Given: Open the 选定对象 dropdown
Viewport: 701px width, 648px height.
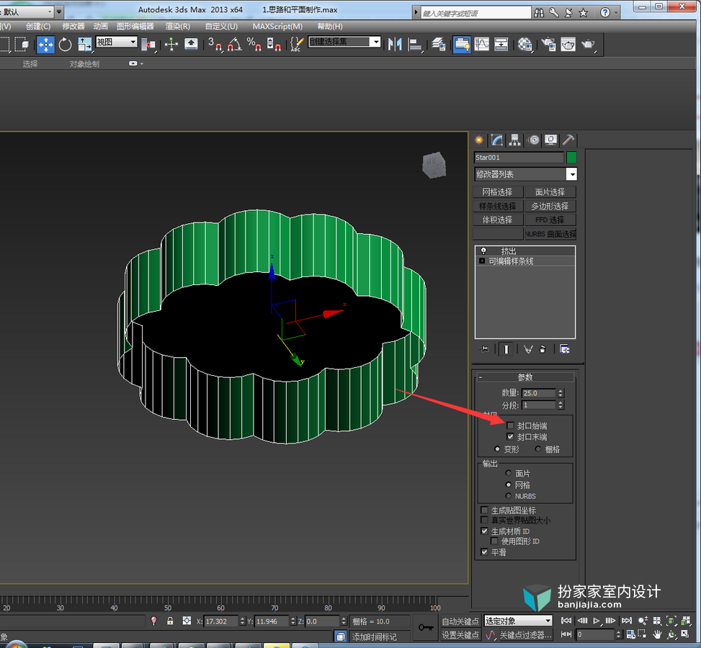Looking at the screenshot, I should click(x=518, y=621).
